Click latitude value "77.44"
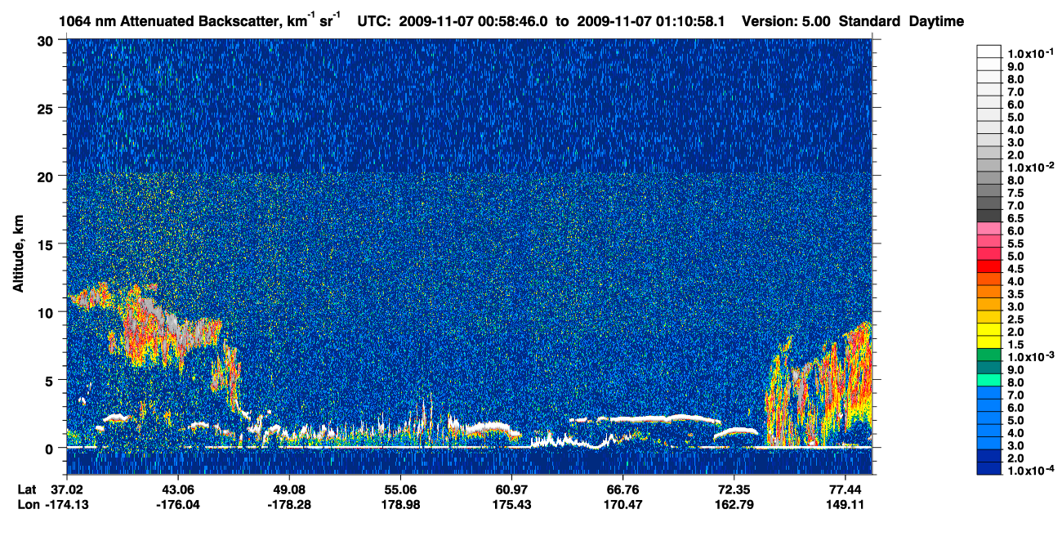Image resolution: width=1062 pixels, height=545 pixels. click(x=846, y=489)
